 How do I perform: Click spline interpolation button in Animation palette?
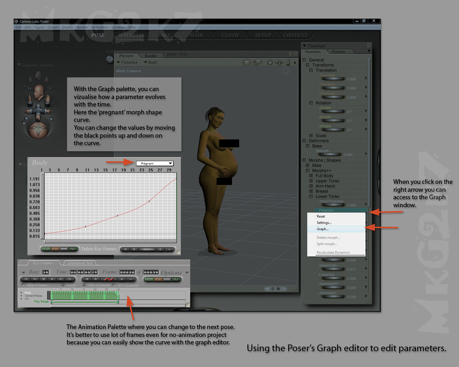pyautogui.click(x=149, y=279)
